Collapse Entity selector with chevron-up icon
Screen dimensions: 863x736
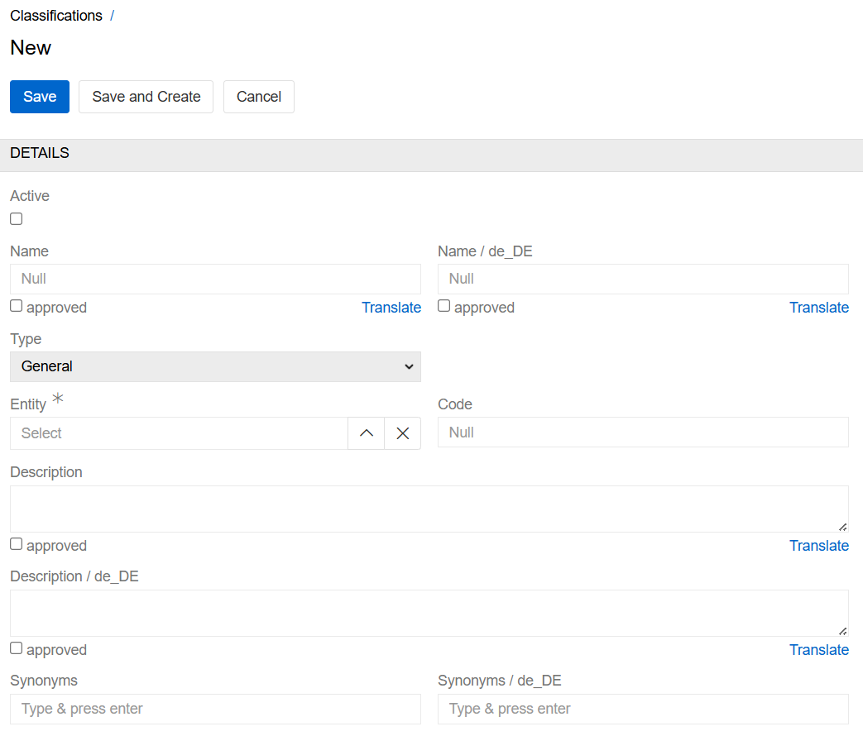[x=367, y=433]
